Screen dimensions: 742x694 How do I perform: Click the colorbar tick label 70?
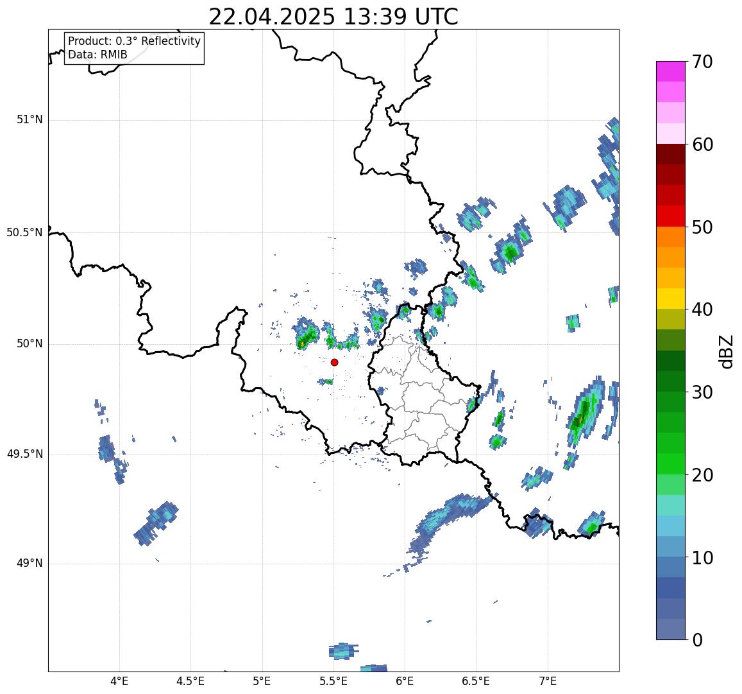(702, 62)
